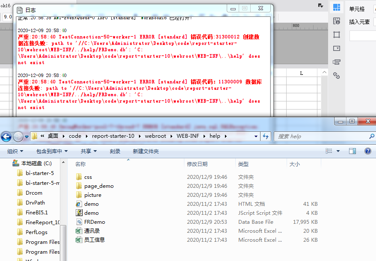
Task: Select 员工信息 Excel file
Action: 90,240
